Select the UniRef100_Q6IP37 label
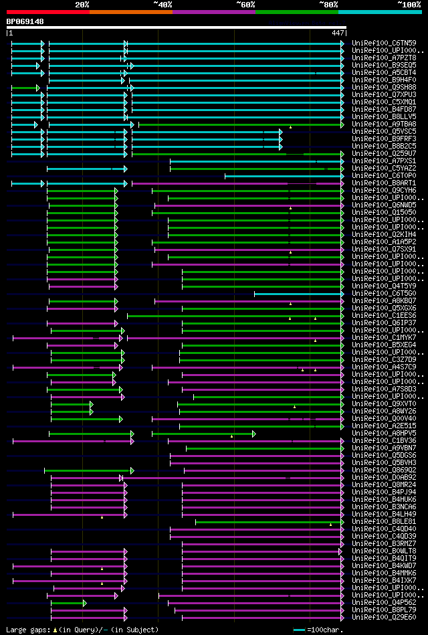 click(x=384, y=323)
